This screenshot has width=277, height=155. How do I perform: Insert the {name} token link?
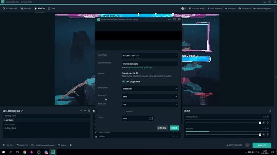[132, 68]
